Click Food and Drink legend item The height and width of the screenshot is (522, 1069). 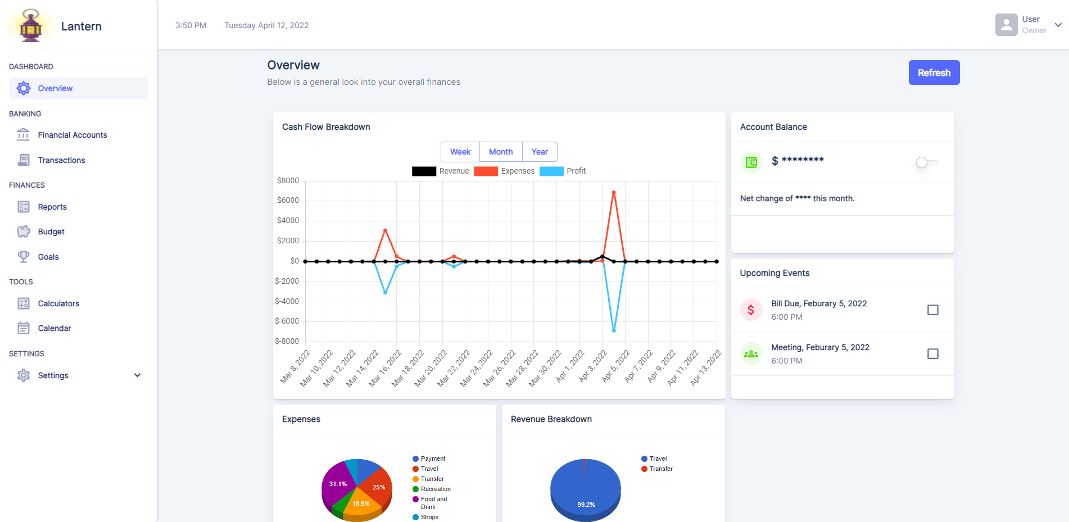point(430,503)
